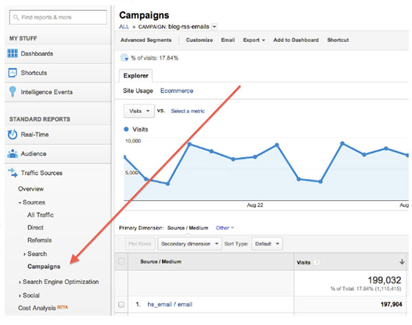Switch to the Site Usage view
Viewport: 412px width, 325px height.
[138, 91]
